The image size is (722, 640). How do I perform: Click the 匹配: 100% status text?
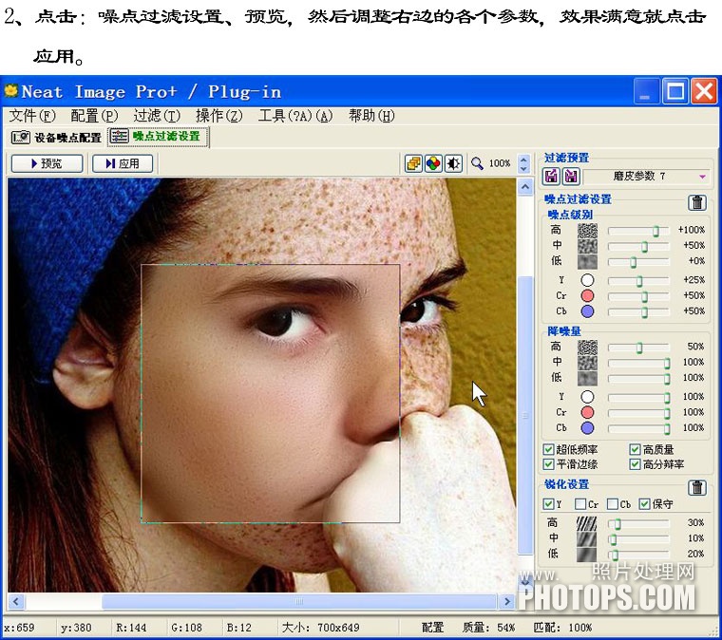(562, 628)
